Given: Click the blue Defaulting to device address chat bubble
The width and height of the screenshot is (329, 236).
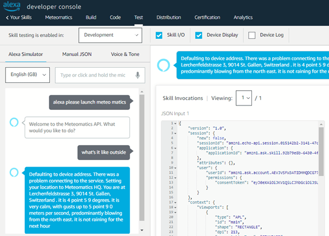Looking at the screenshot, I should (77, 200).
